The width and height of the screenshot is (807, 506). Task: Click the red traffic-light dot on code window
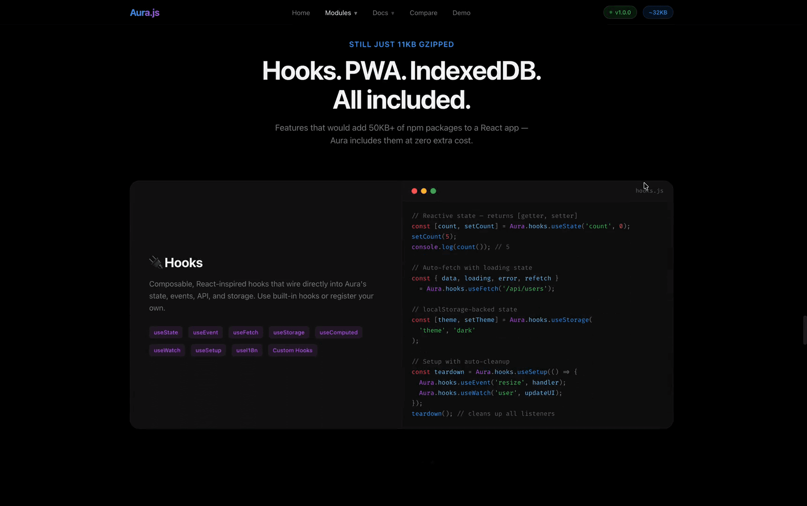414,191
